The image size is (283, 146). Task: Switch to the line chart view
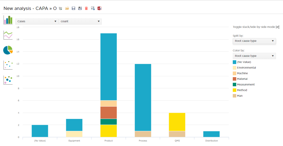8,35
